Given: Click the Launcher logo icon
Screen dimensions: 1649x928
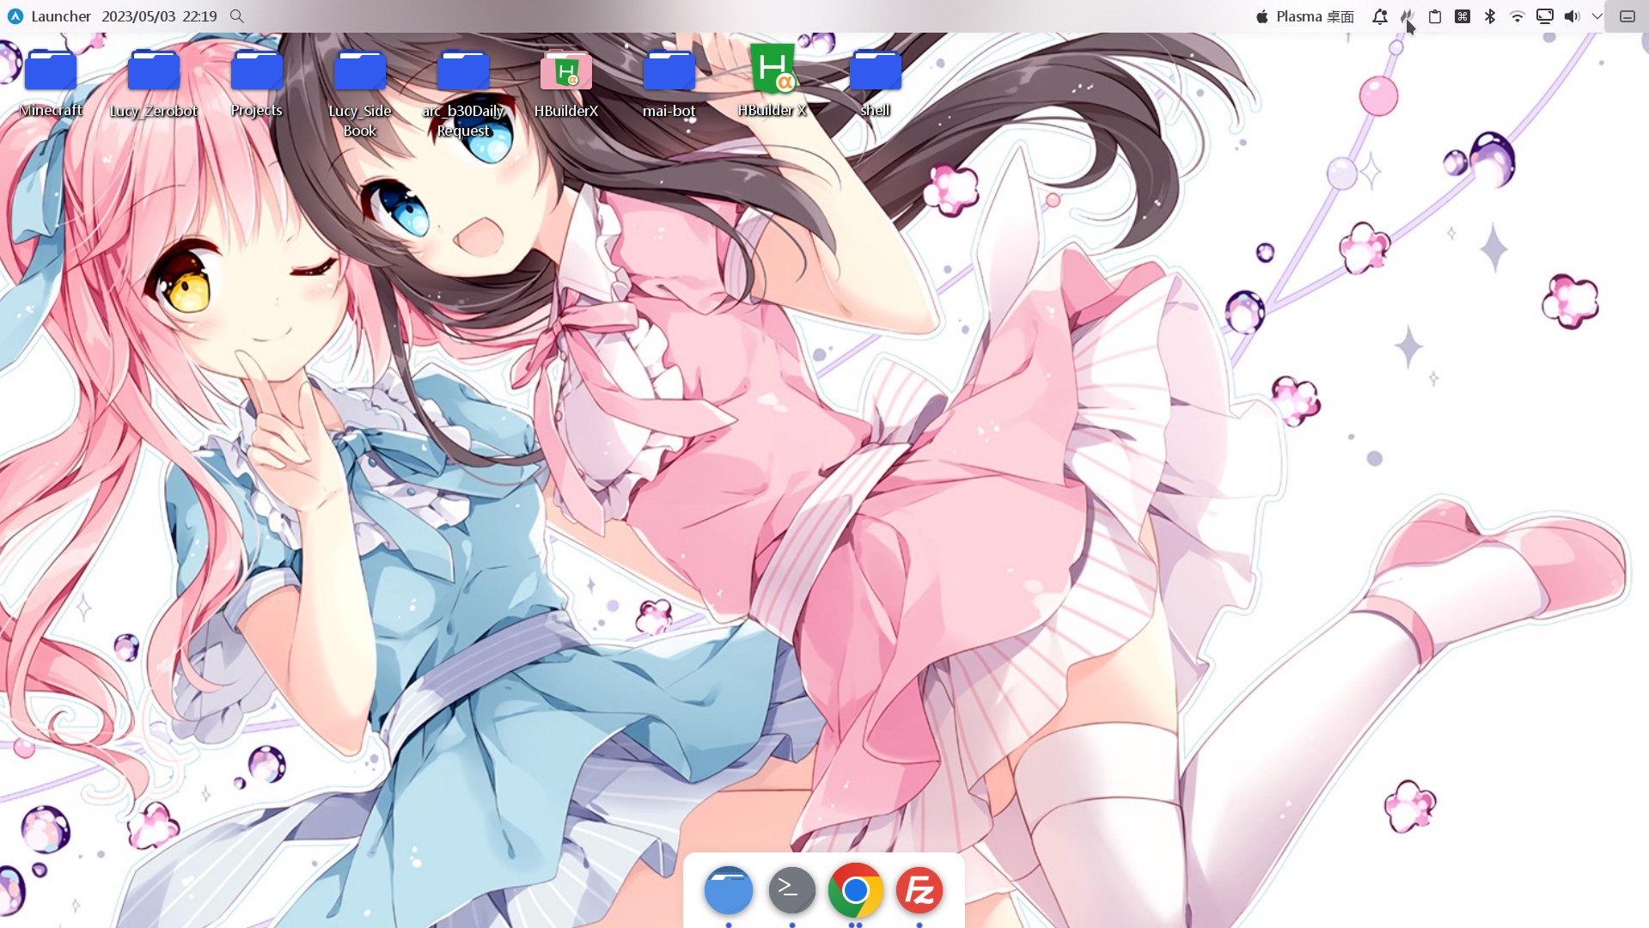Looking at the screenshot, I should point(15,16).
